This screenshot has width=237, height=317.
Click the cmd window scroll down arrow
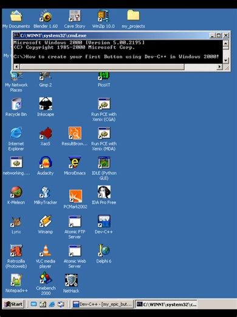tap(225, 60)
